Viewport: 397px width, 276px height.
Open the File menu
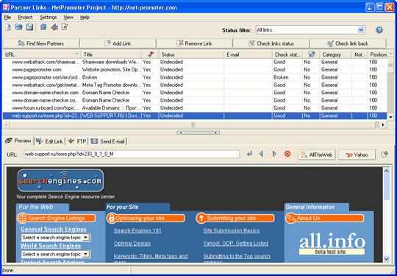(7, 17)
